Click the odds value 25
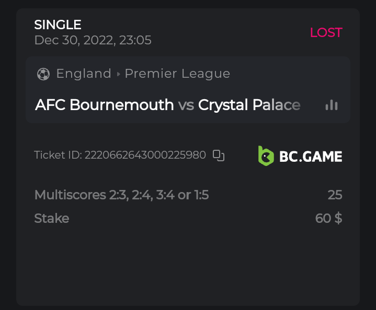The height and width of the screenshot is (310, 376). [335, 195]
